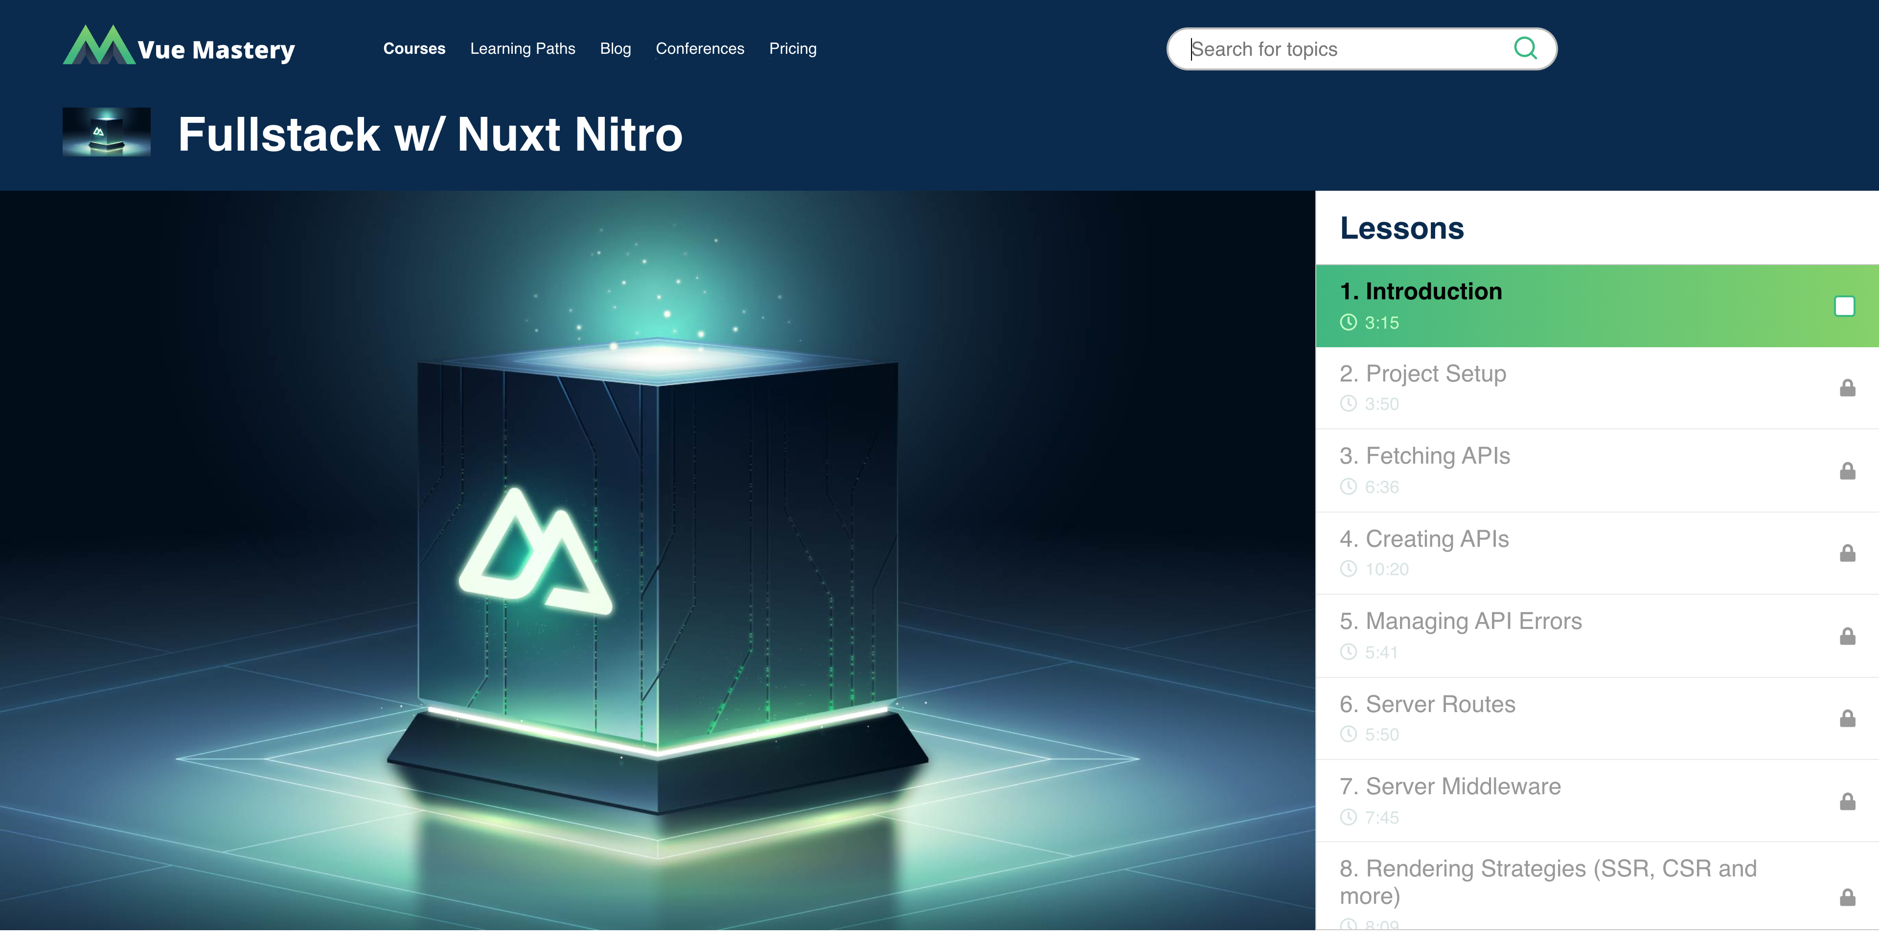Open lesson 4. Creating APIs
The height and width of the screenshot is (939, 1879).
[1597, 553]
